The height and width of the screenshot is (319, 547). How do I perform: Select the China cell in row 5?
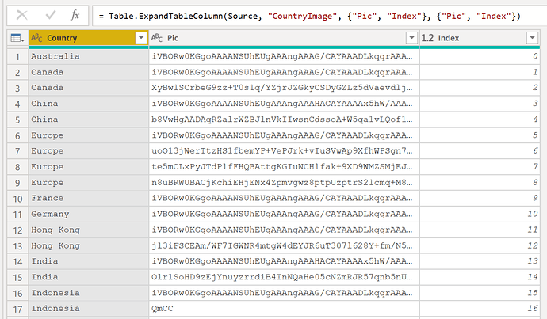89,120
